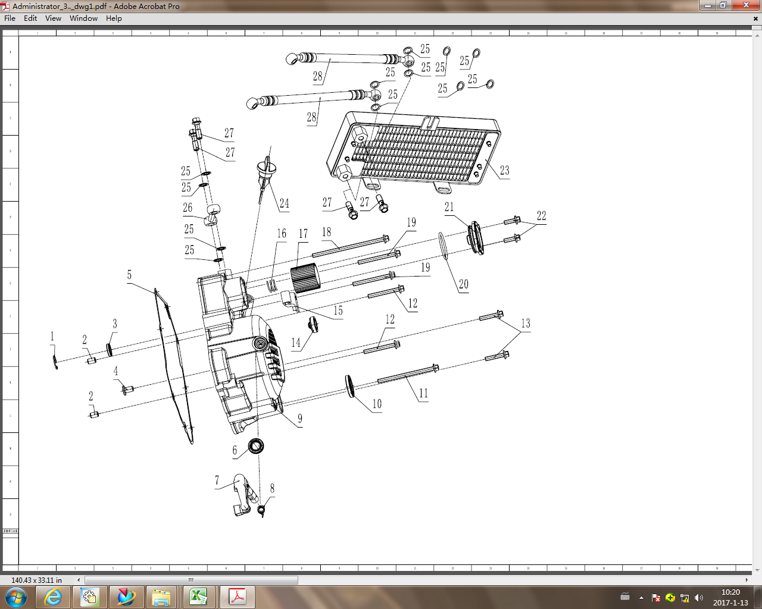762x609 pixels.
Task: Click the globe browser icon on the taskbar
Action: tap(126, 598)
